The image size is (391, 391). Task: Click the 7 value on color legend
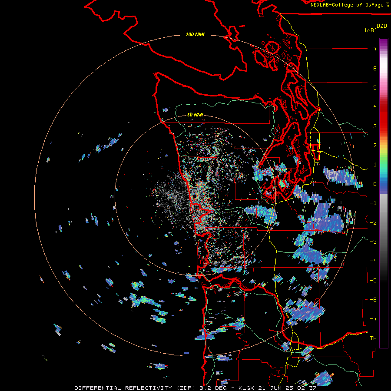pos(375,49)
